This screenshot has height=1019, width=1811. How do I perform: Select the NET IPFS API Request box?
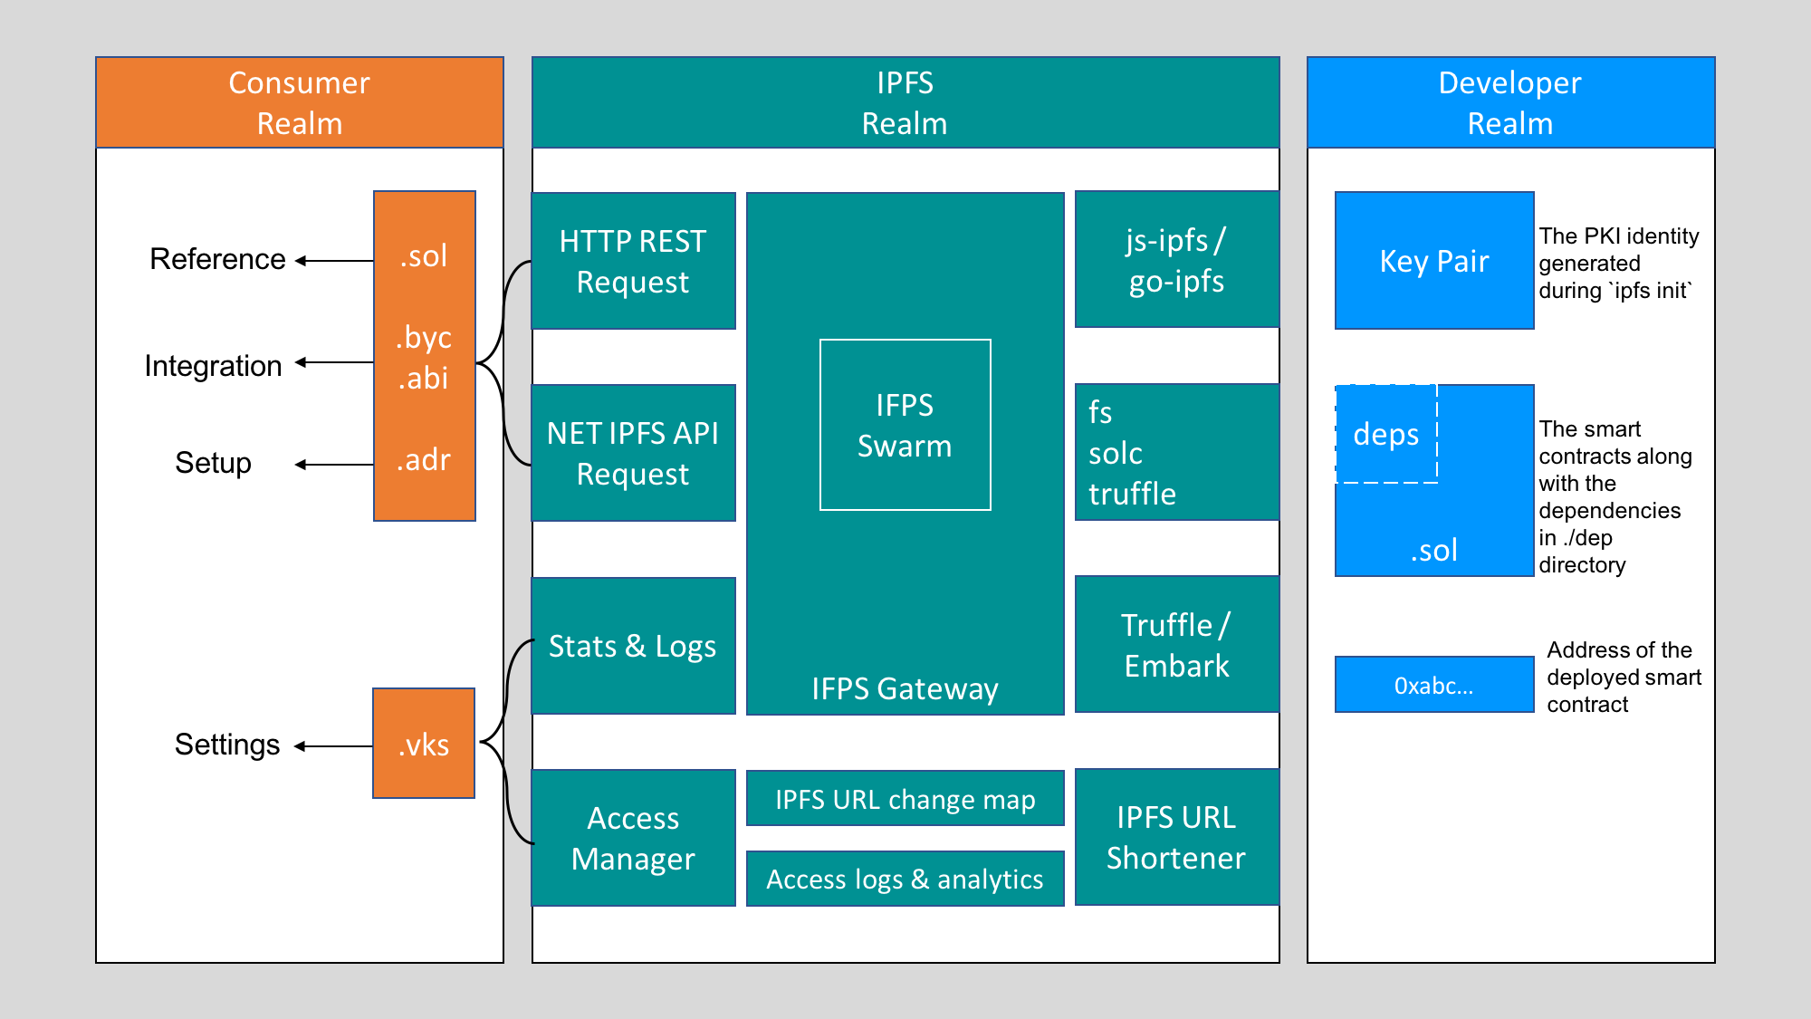click(633, 453)
